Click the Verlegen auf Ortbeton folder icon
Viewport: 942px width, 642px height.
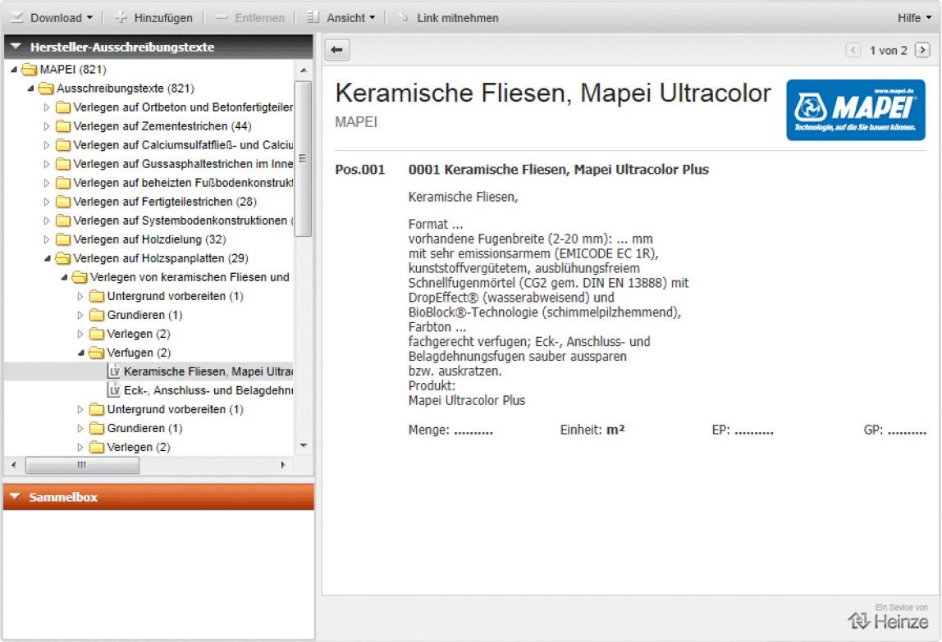click(62, 107)
